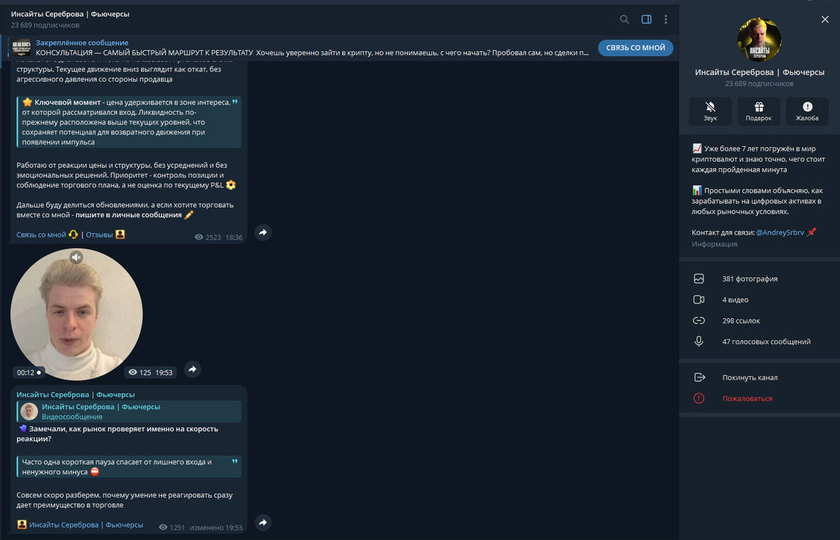This screenshot has width=840, height=540.
Task: Click the bell icon in Звук button
Action: 710,106
